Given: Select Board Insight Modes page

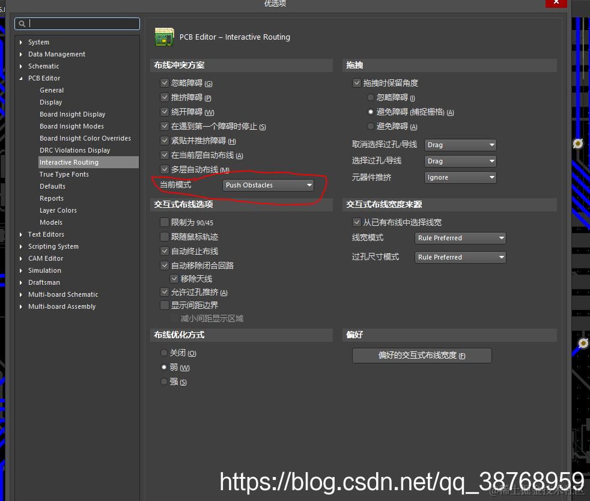Looking at the screenshot, I should [x=71, y=126].
